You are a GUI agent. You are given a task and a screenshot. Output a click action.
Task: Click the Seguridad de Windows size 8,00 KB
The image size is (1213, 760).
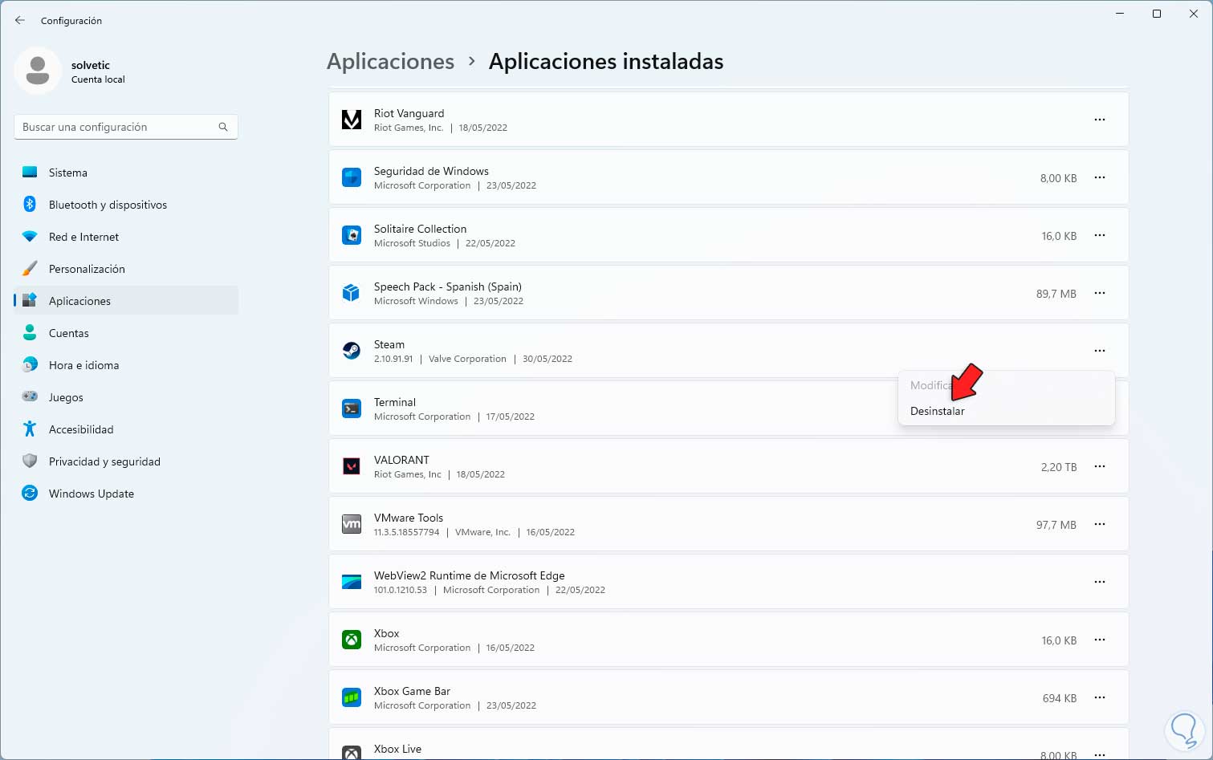tap(1059, 178)
